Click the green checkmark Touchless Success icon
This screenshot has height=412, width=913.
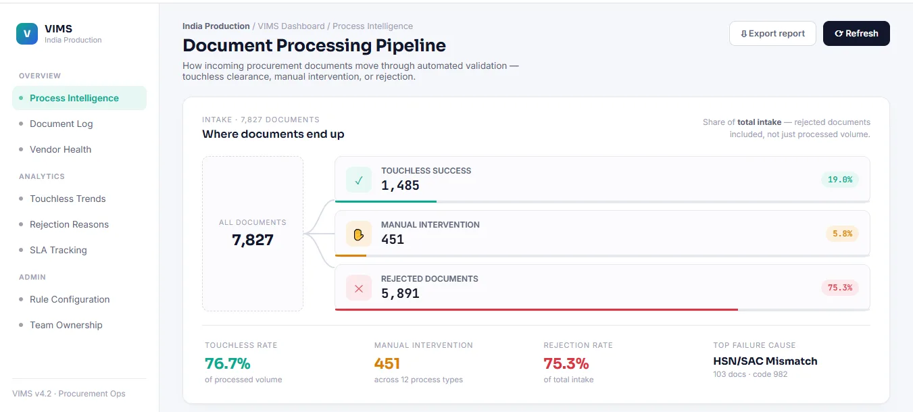(359, 180)
